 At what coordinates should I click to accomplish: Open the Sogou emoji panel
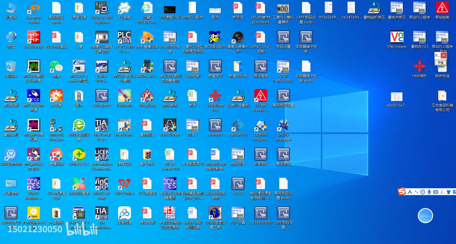point(423,192)
